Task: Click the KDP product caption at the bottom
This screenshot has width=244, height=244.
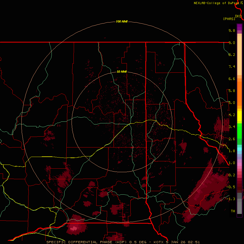Action: tap(123, 242)
